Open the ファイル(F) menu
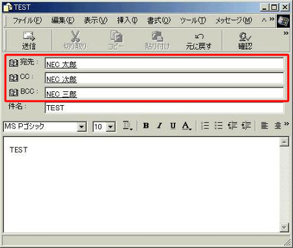293x248 pixels. pyautogui.click(x=27, y=21)
